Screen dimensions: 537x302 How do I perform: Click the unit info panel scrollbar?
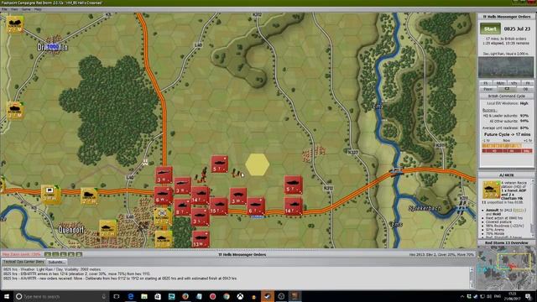[532, 208]
